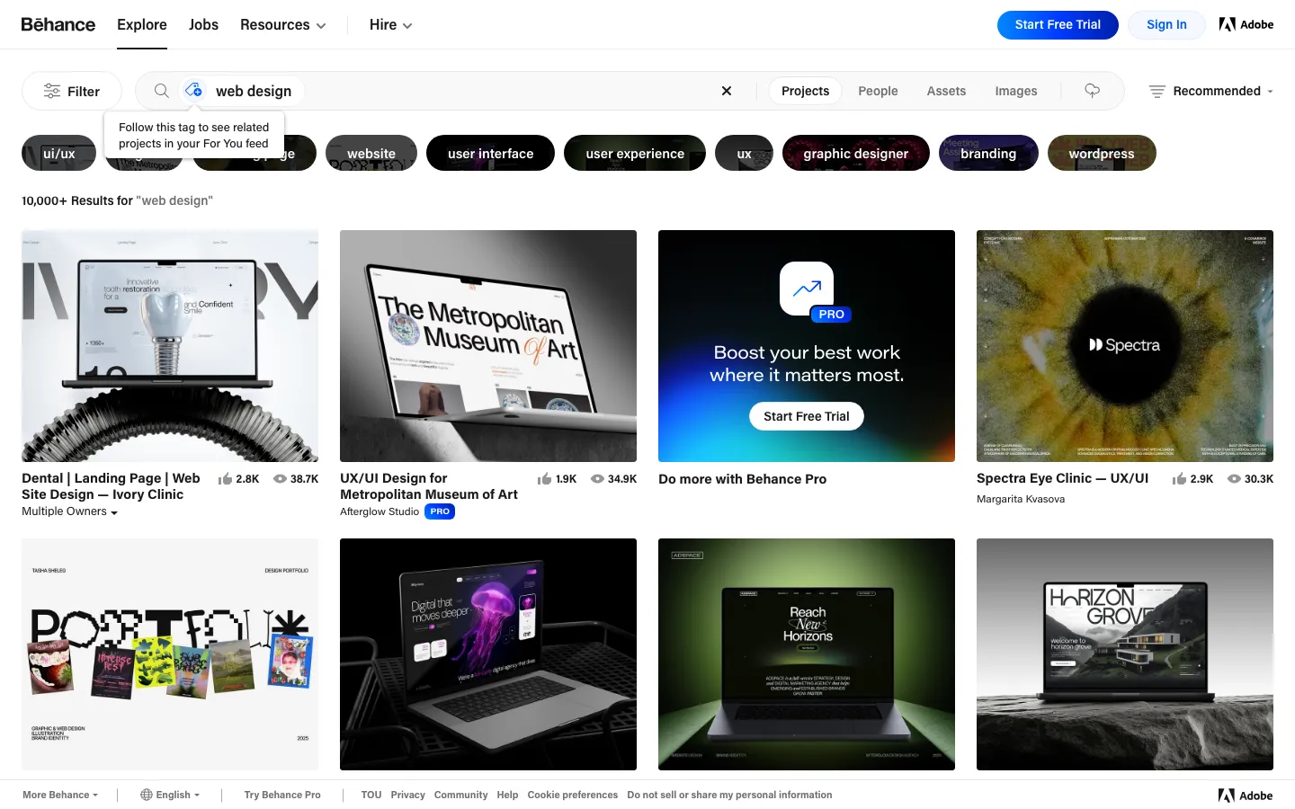Open Dental Landing Page Ivory Clinic thumbnail
The image size is (1295, 809).
pos(170,346)
